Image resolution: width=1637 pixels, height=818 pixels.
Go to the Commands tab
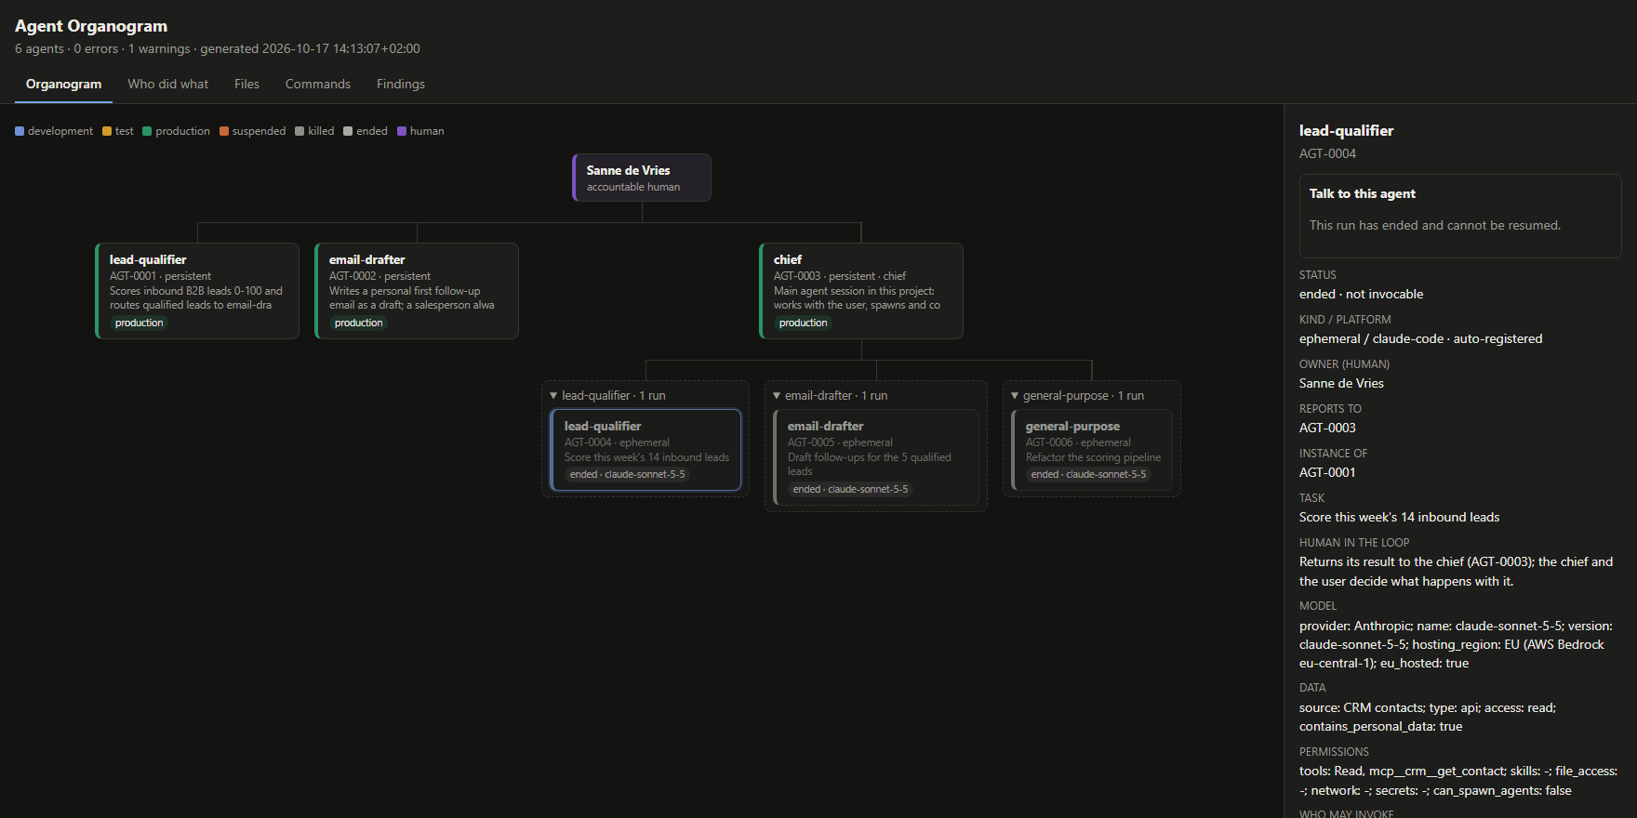coord(318,84)
